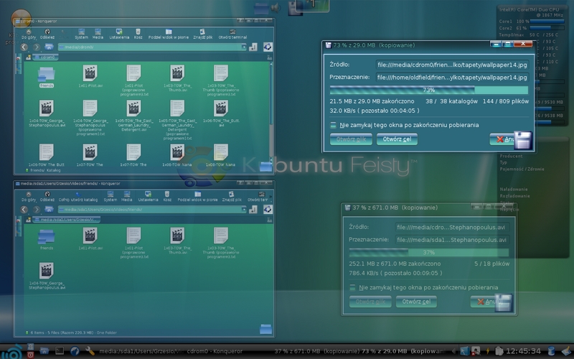The width and height of the screenshot is (574, 359).
Task: Click 'Podziel widok w pionie' in sda1 Konqueror window
Action: 198,197
